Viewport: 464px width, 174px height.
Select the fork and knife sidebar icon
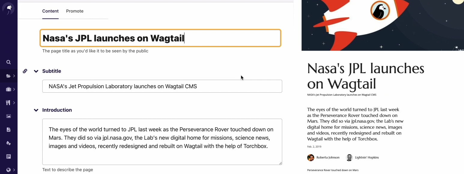pyautogui.click(x=8, y=103)
